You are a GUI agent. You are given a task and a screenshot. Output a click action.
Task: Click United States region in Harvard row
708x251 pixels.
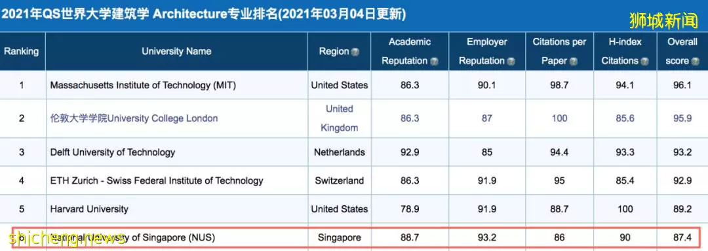click(x=339, y=209)
